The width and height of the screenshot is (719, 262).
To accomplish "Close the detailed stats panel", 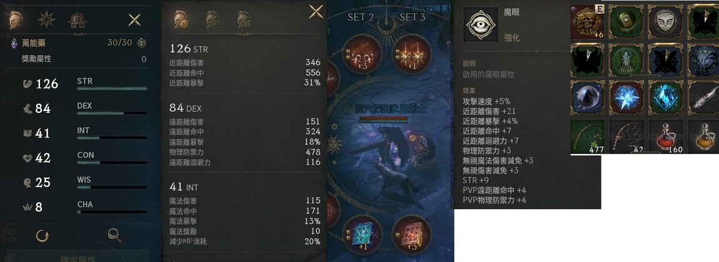I will (316, 12).
